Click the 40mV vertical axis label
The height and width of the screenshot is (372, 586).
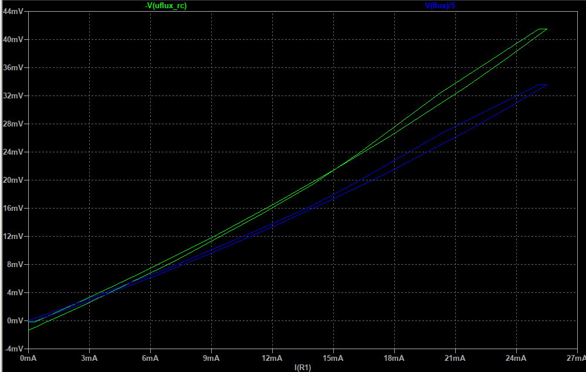[x=12, y=39]
